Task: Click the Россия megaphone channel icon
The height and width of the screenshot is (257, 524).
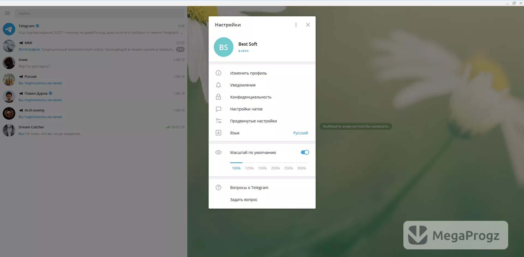Action: pyautogui.click(x=21, y=76)
